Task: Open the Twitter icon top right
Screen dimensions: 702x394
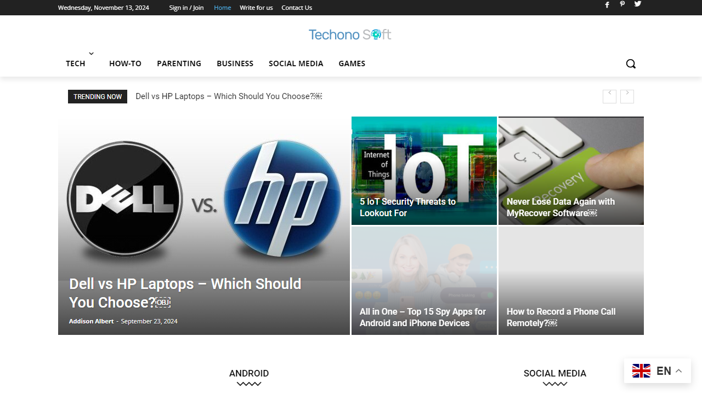Action: [638, 5]
